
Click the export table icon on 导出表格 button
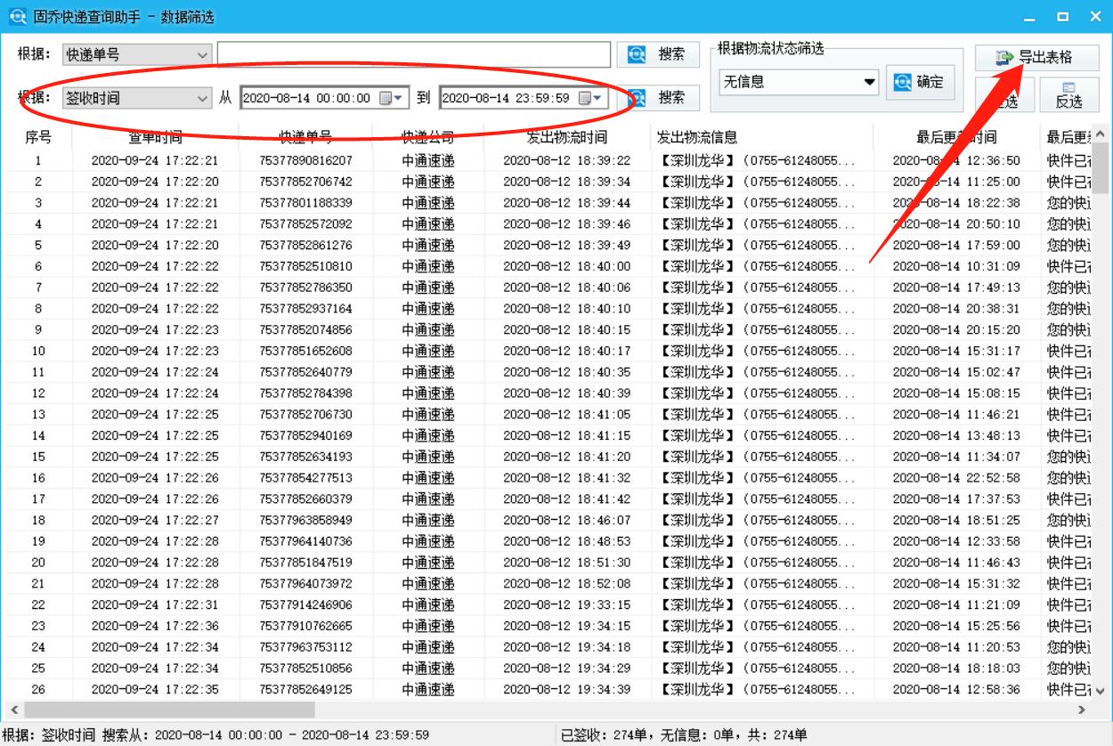[x=1004, y=55]
